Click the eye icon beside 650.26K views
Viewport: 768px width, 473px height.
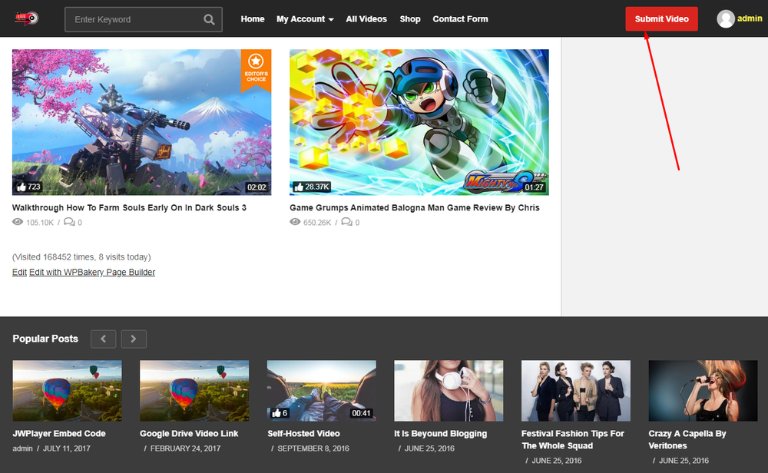coord(295,222)
